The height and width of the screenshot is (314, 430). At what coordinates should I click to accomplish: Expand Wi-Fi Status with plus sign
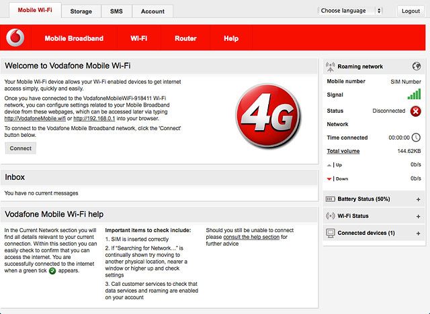[418, 217]
